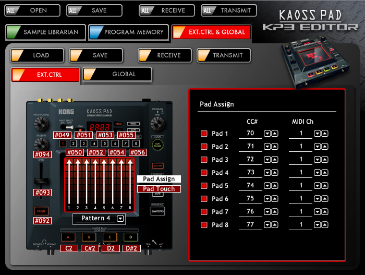
Task: Decrease Pad 1 CC# with down arrow
Action: 267,134
